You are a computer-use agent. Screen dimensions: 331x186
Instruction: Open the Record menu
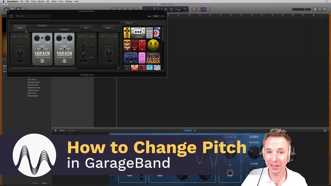(41, 1)
